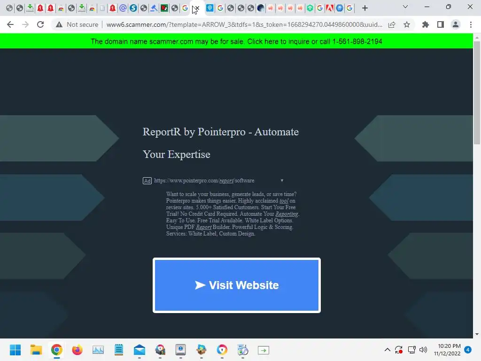Open the Mail envelope taskbar app

pos(139,350)
